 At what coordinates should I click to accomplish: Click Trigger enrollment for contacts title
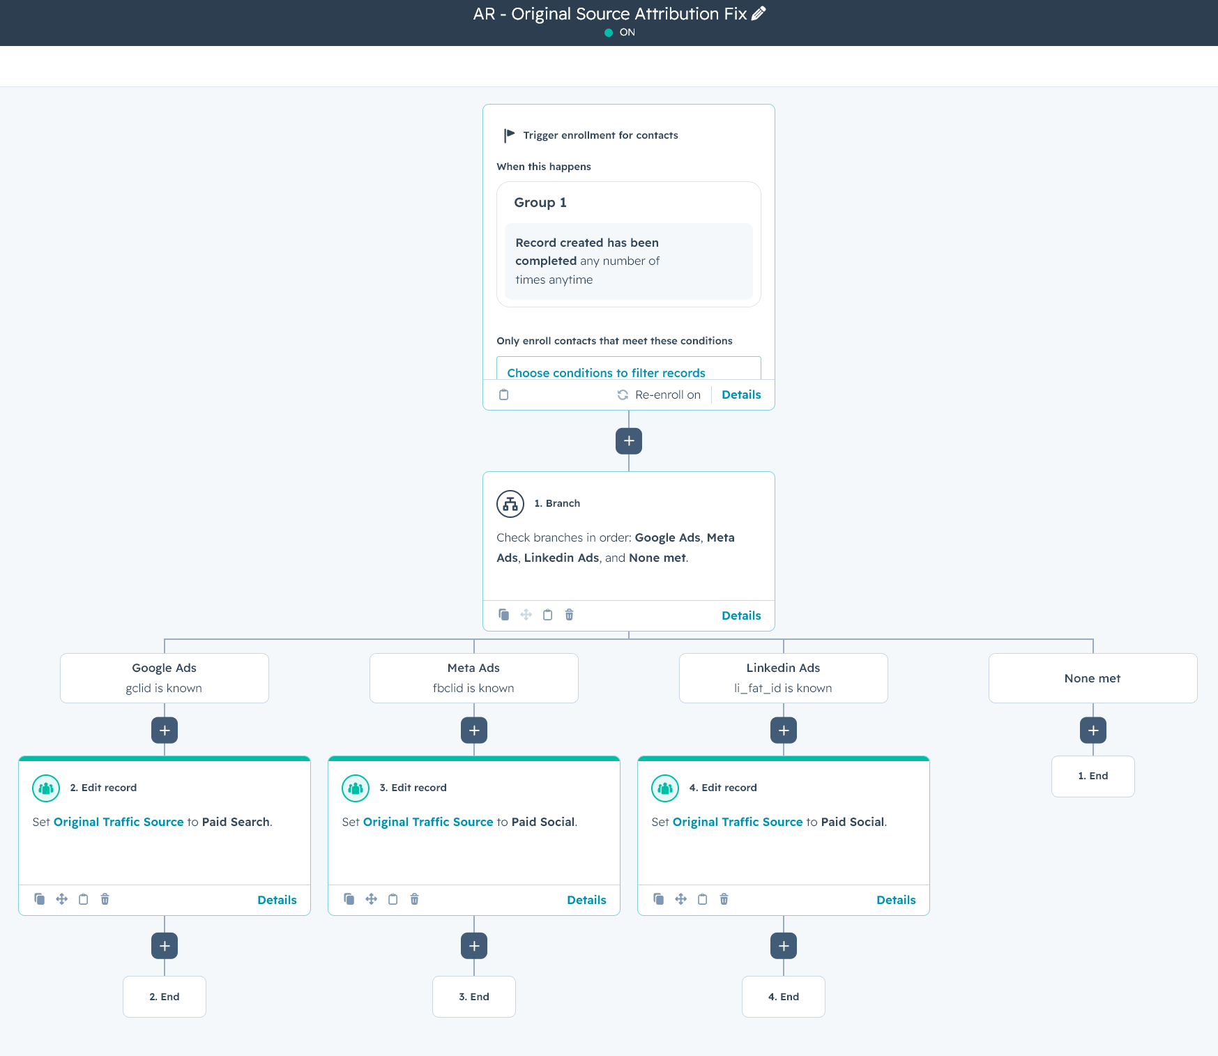pos(600,135)
